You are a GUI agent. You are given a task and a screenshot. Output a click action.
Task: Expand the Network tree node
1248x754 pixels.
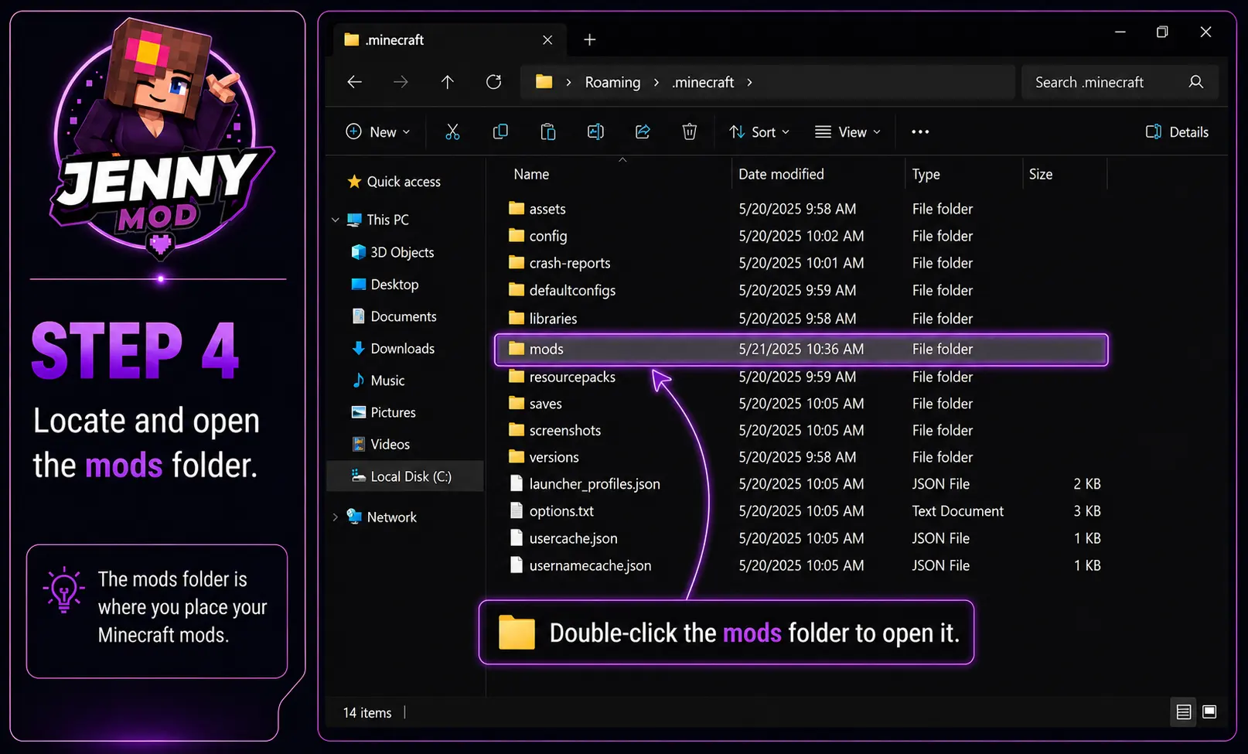[x=336, y=517]
